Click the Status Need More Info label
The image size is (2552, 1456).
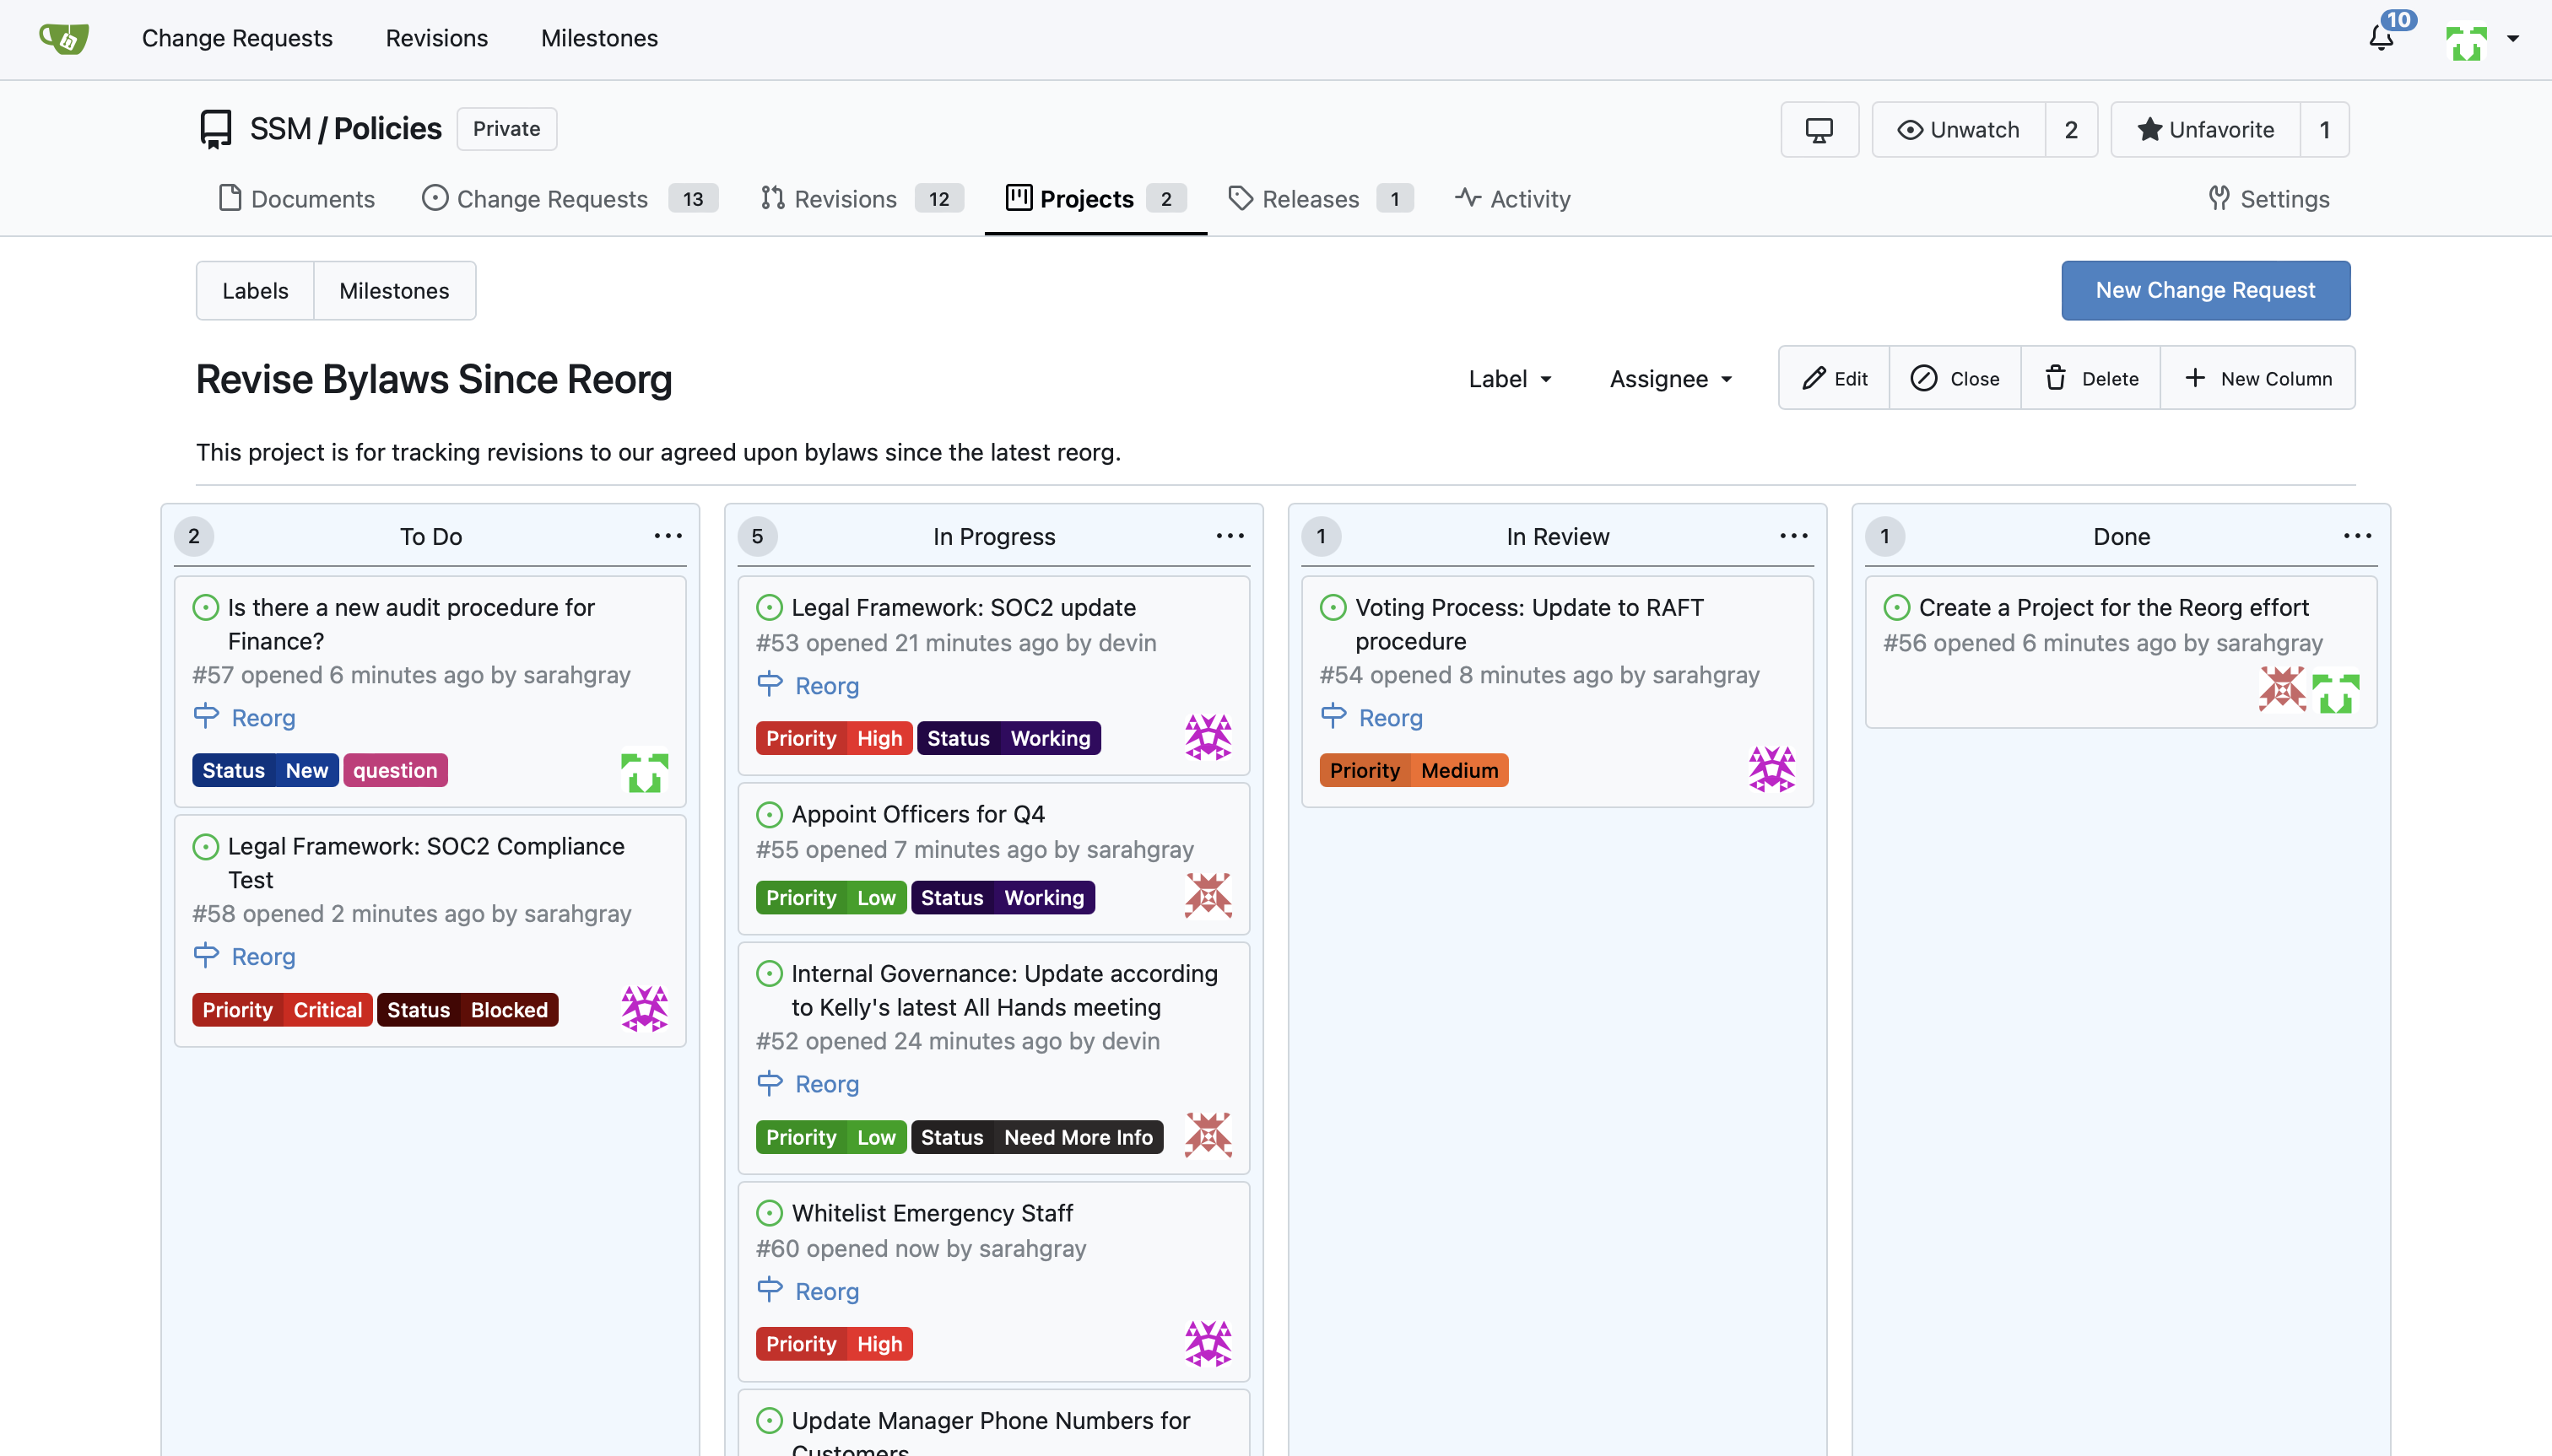(1036, 1137)
